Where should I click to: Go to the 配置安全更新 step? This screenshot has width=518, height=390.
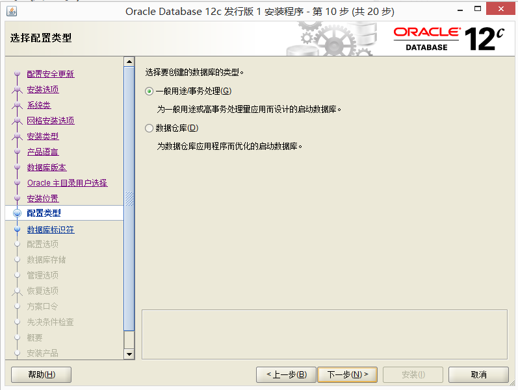point(51,74)
